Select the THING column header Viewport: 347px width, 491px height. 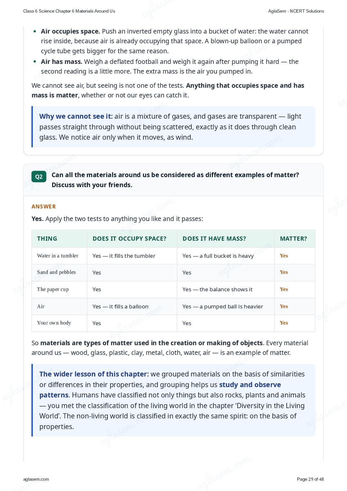[x=47, y=239]
